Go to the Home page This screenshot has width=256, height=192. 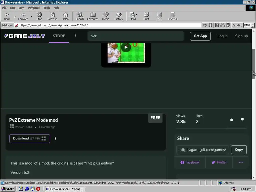tap(65, 16)
